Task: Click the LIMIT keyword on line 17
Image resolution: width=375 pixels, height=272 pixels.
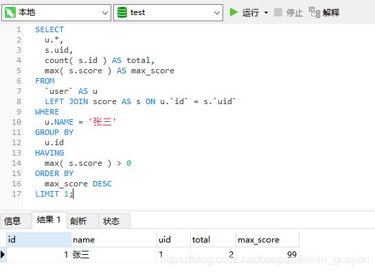Action: click(x=47, y=194)
